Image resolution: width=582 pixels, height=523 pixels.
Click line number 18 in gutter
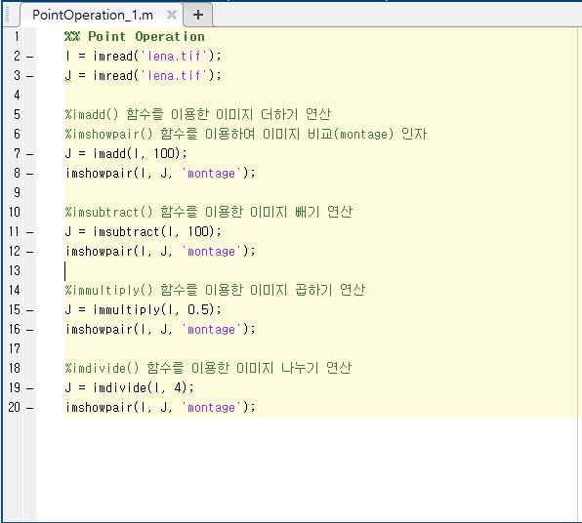15,368
